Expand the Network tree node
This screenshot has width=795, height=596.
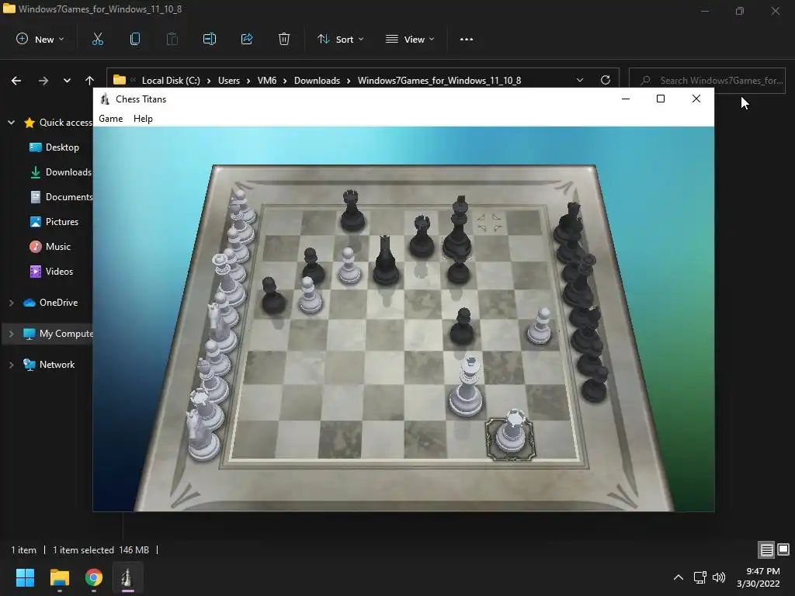click(x=11, y=365)
